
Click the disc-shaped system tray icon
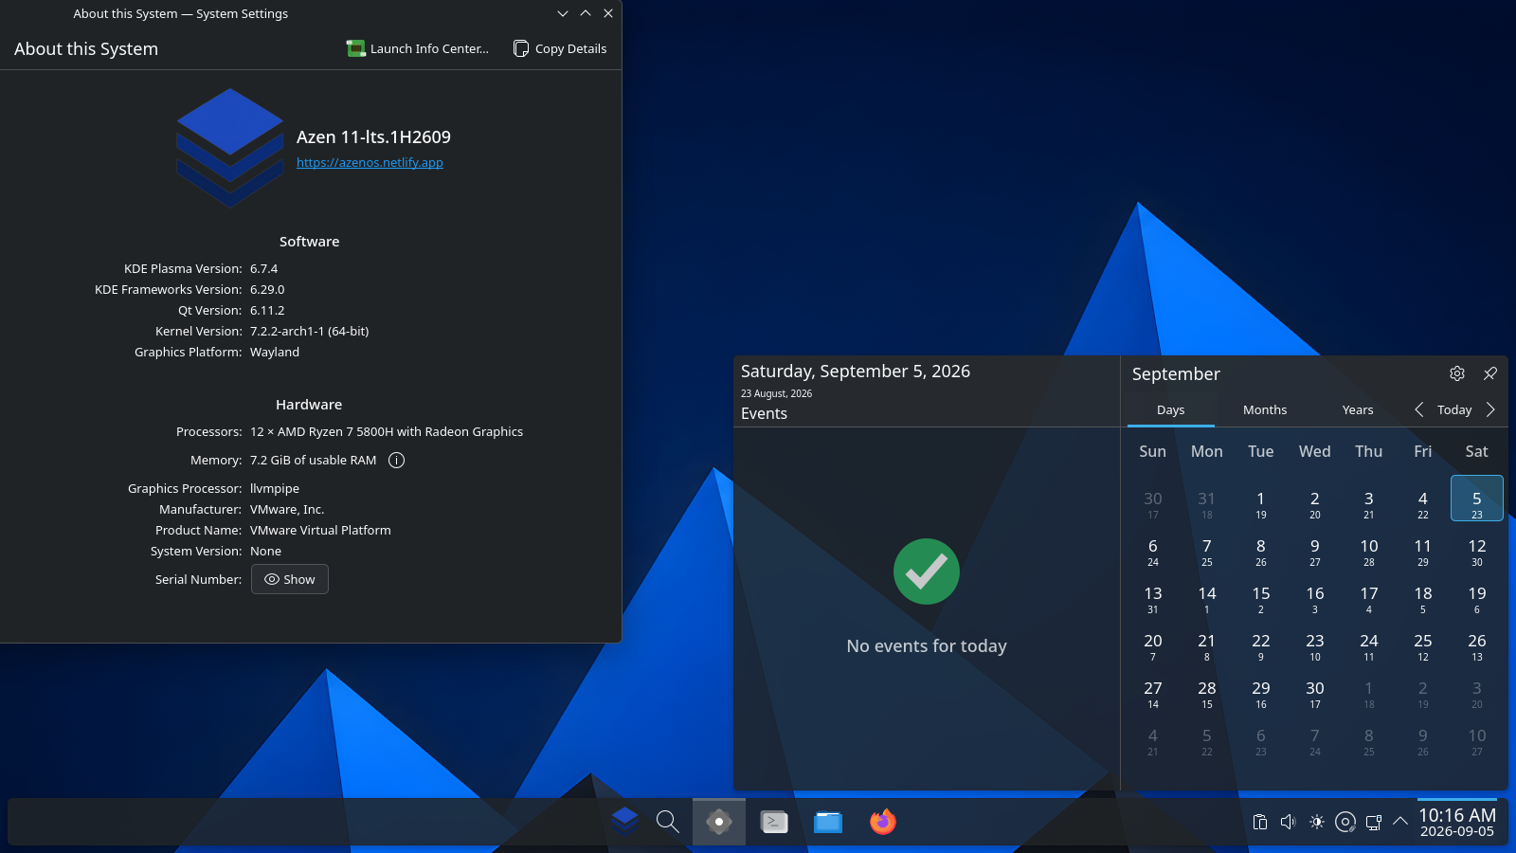point(1345,822)
